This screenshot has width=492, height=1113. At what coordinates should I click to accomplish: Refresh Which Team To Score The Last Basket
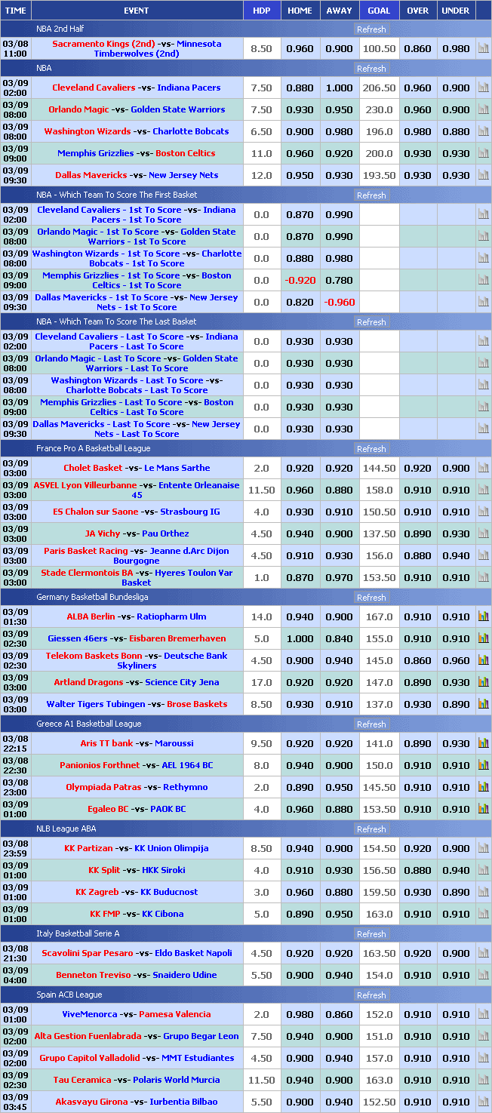[x=371, y=322]
